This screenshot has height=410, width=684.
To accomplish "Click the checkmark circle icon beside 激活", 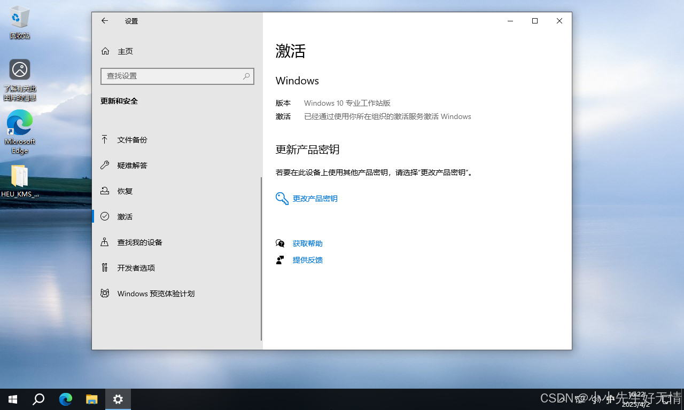I will pos(105,216).
